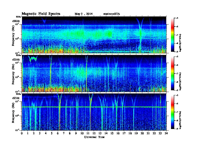Click hour tick label 18 on time axis
Screen dimensions: 198x153
(130, 133)
